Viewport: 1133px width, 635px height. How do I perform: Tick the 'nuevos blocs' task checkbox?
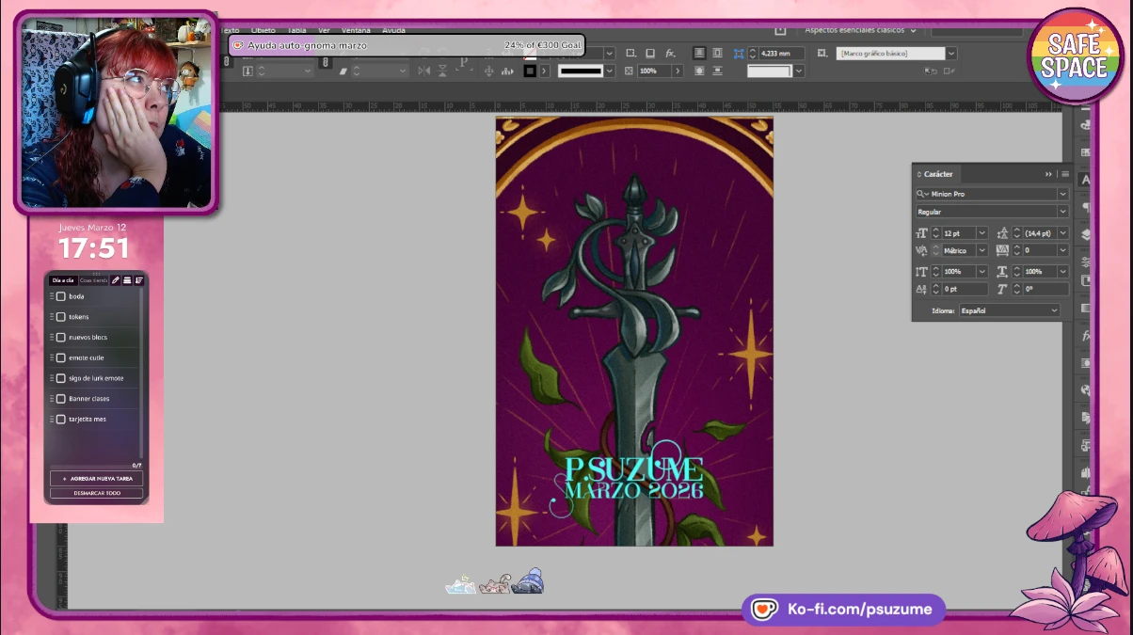pyautogui.click(x=61, y=338)
